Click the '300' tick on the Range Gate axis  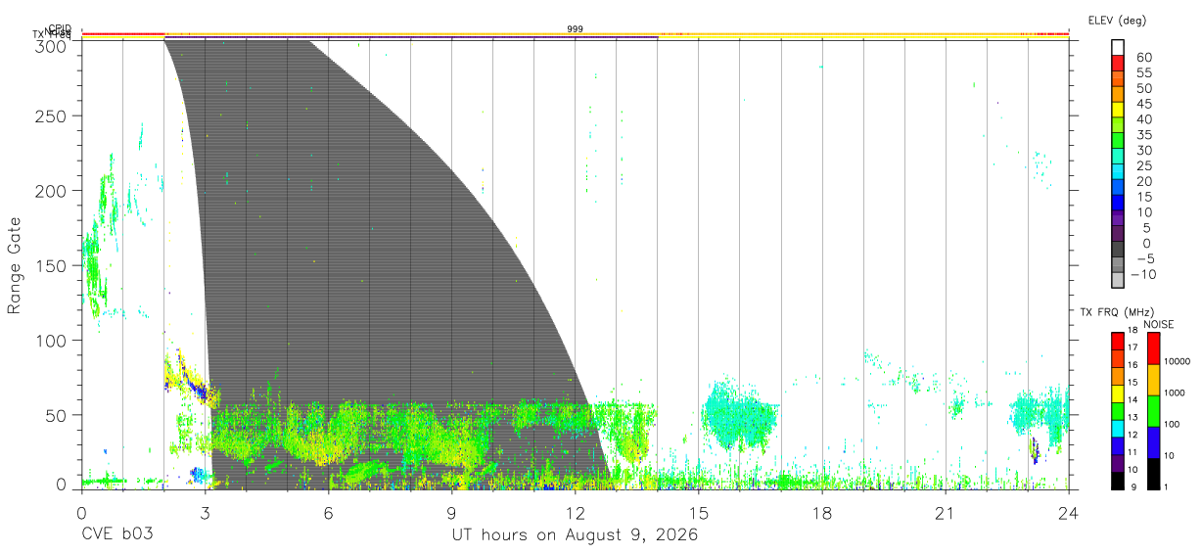click(x=52, y=45)
